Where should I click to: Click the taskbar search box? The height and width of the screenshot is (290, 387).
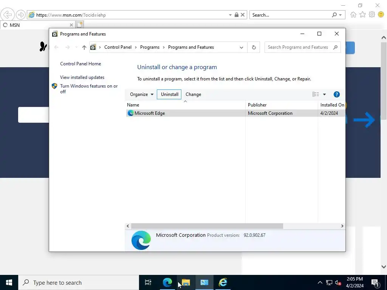pos(79,282)
